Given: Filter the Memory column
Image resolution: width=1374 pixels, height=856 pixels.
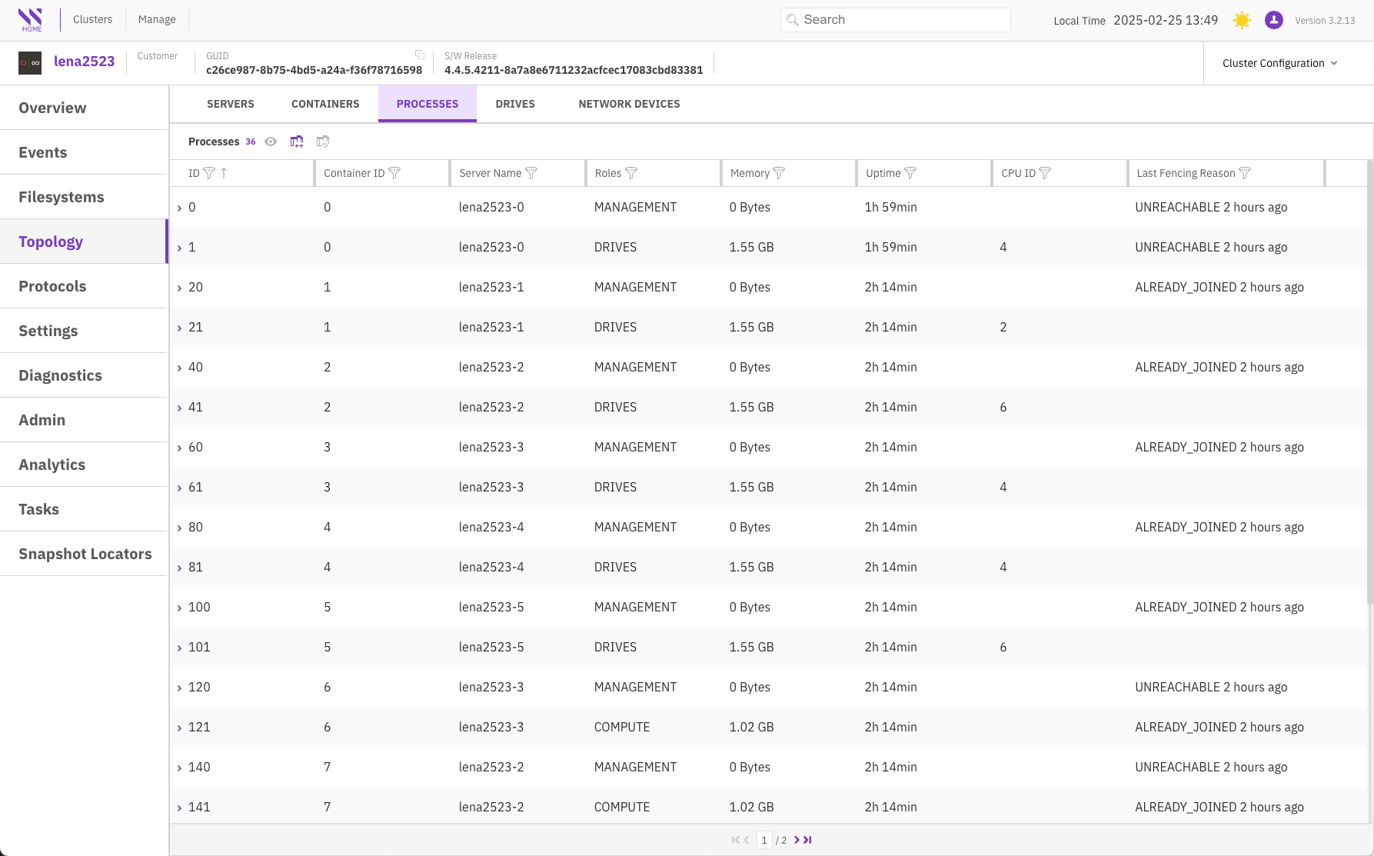Looking at the screenshot, I should [x=779, y=173].
